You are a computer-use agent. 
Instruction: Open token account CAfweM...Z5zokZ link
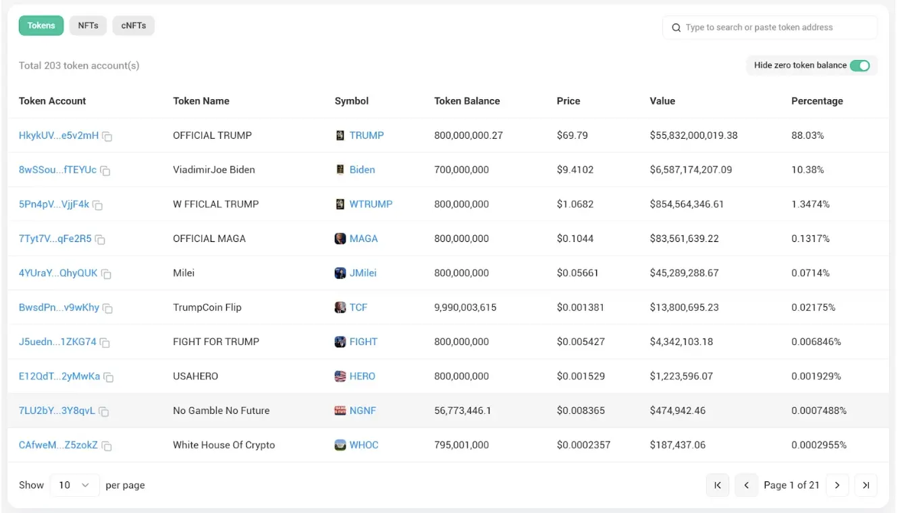tap(58, 445)
